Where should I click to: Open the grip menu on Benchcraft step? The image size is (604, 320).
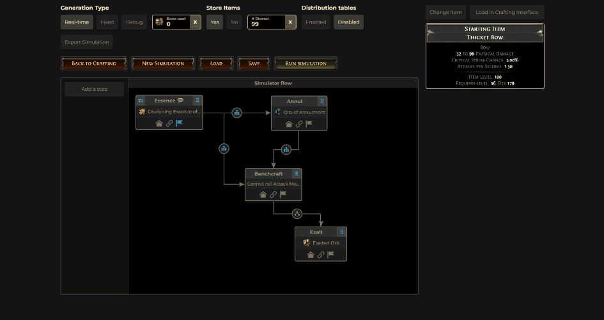coord(296,173)
